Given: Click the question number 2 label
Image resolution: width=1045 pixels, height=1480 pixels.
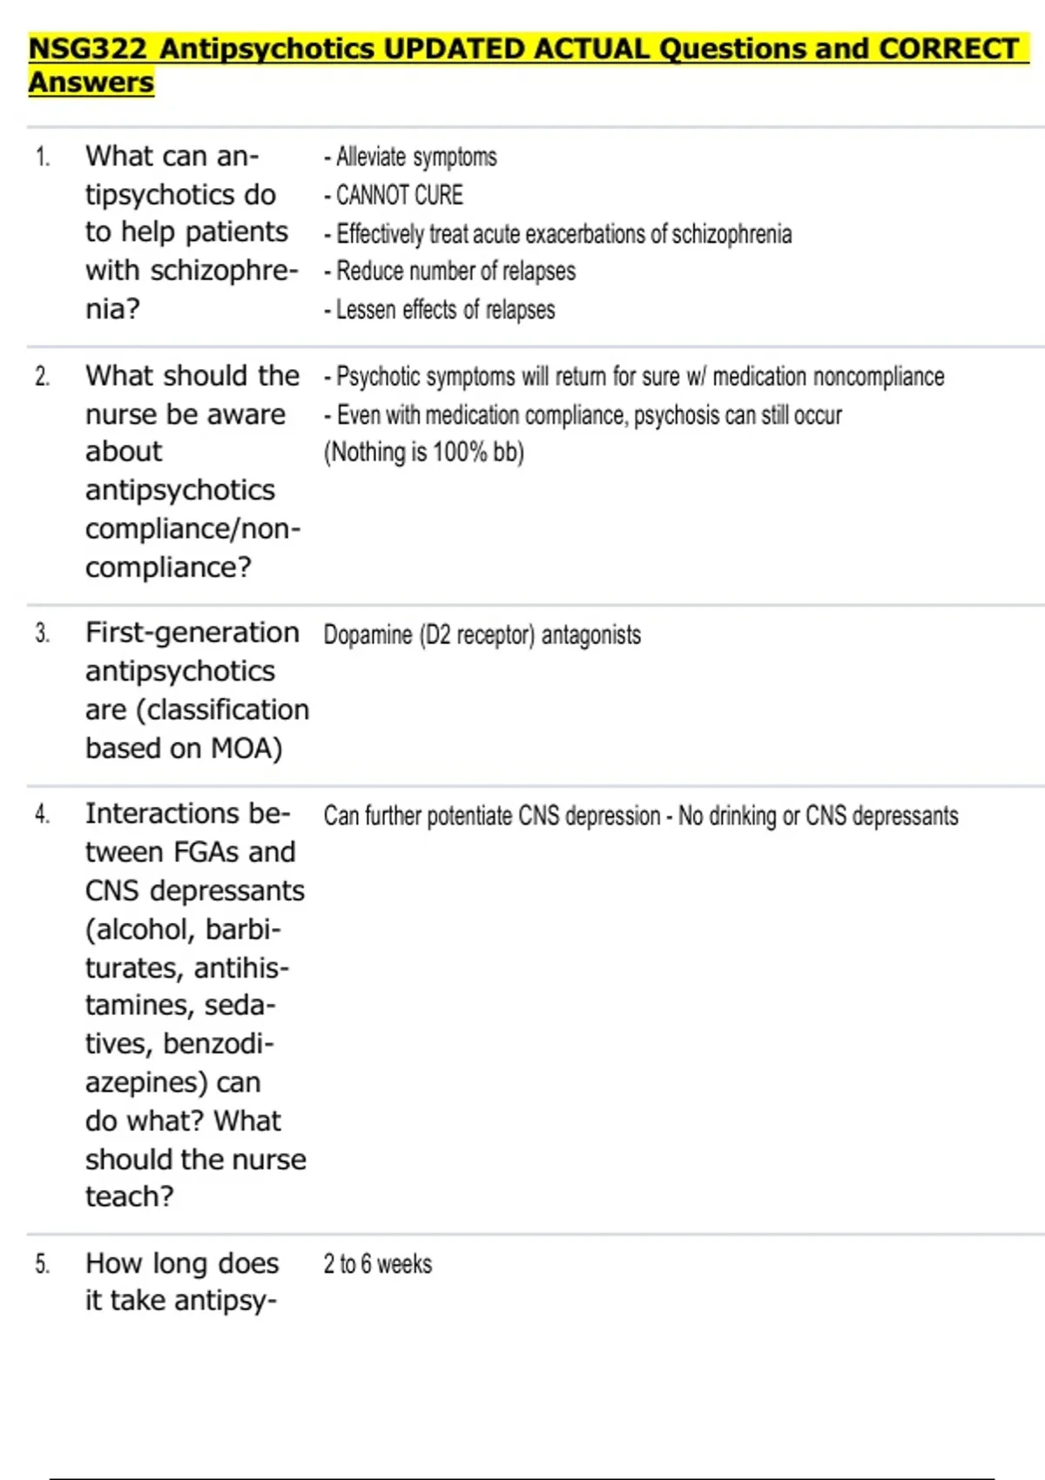Looking at the screenshot, I should (x=42, y=377).
